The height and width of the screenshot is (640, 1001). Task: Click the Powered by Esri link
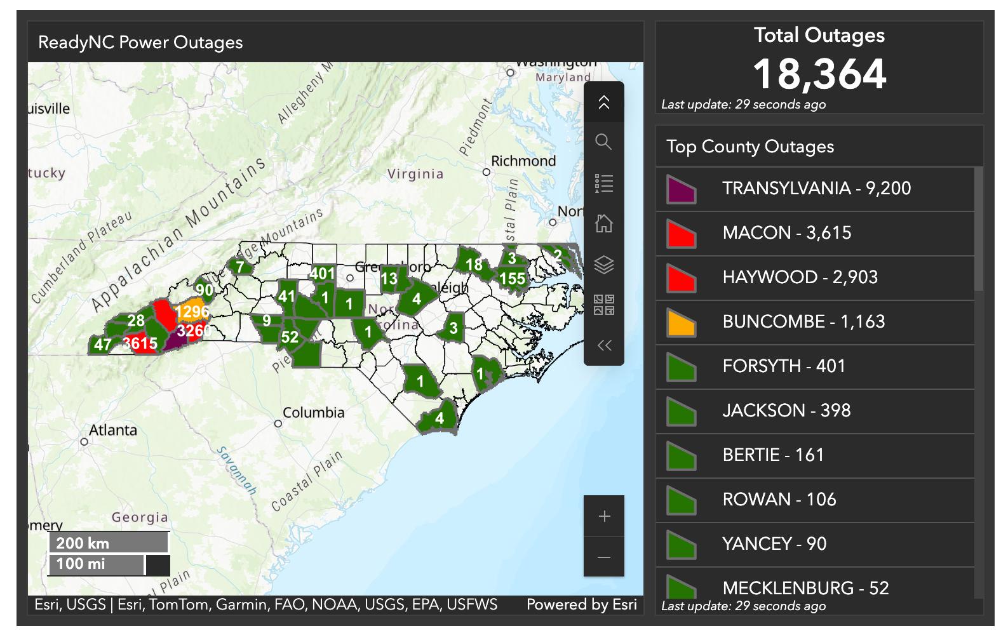581,604
